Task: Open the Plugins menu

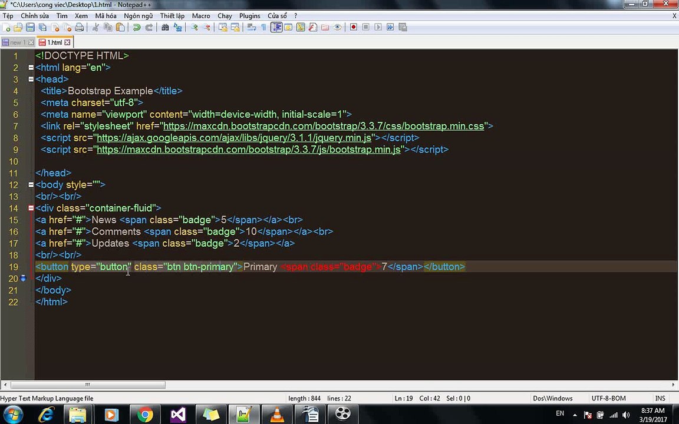Action: point(250,15)
